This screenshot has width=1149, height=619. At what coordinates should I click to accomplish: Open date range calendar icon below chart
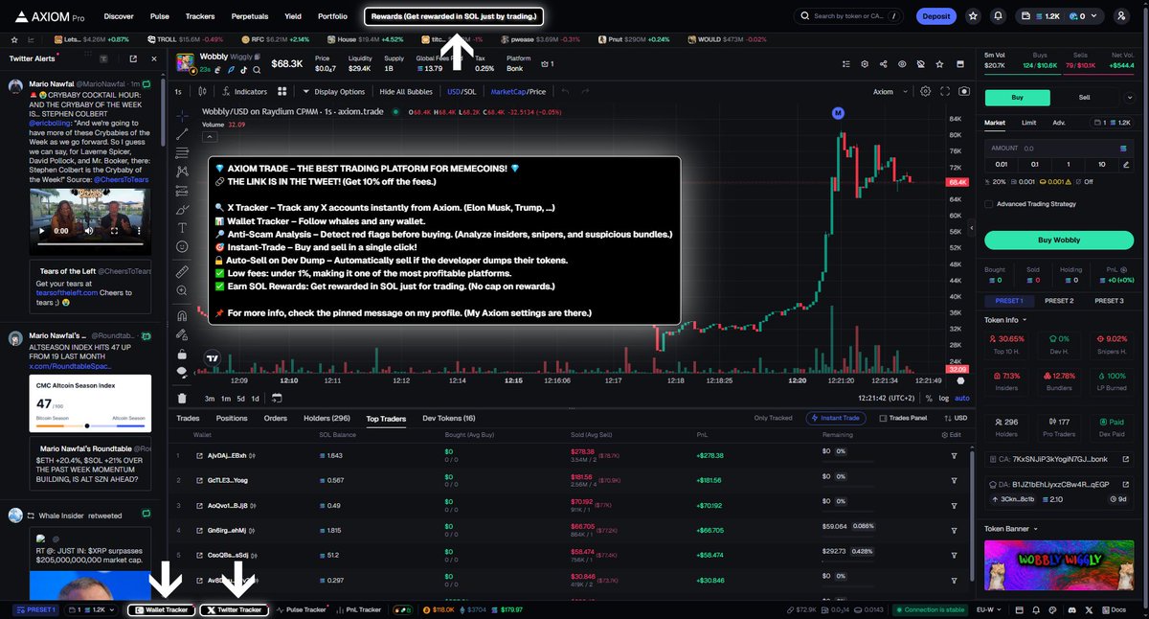[276, 398]
